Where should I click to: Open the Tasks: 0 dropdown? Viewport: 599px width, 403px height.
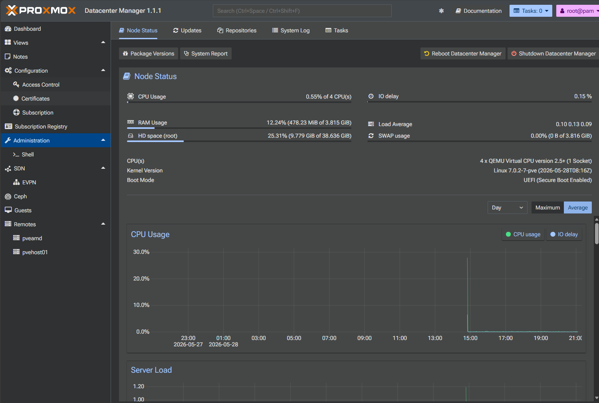coord(531,11)
